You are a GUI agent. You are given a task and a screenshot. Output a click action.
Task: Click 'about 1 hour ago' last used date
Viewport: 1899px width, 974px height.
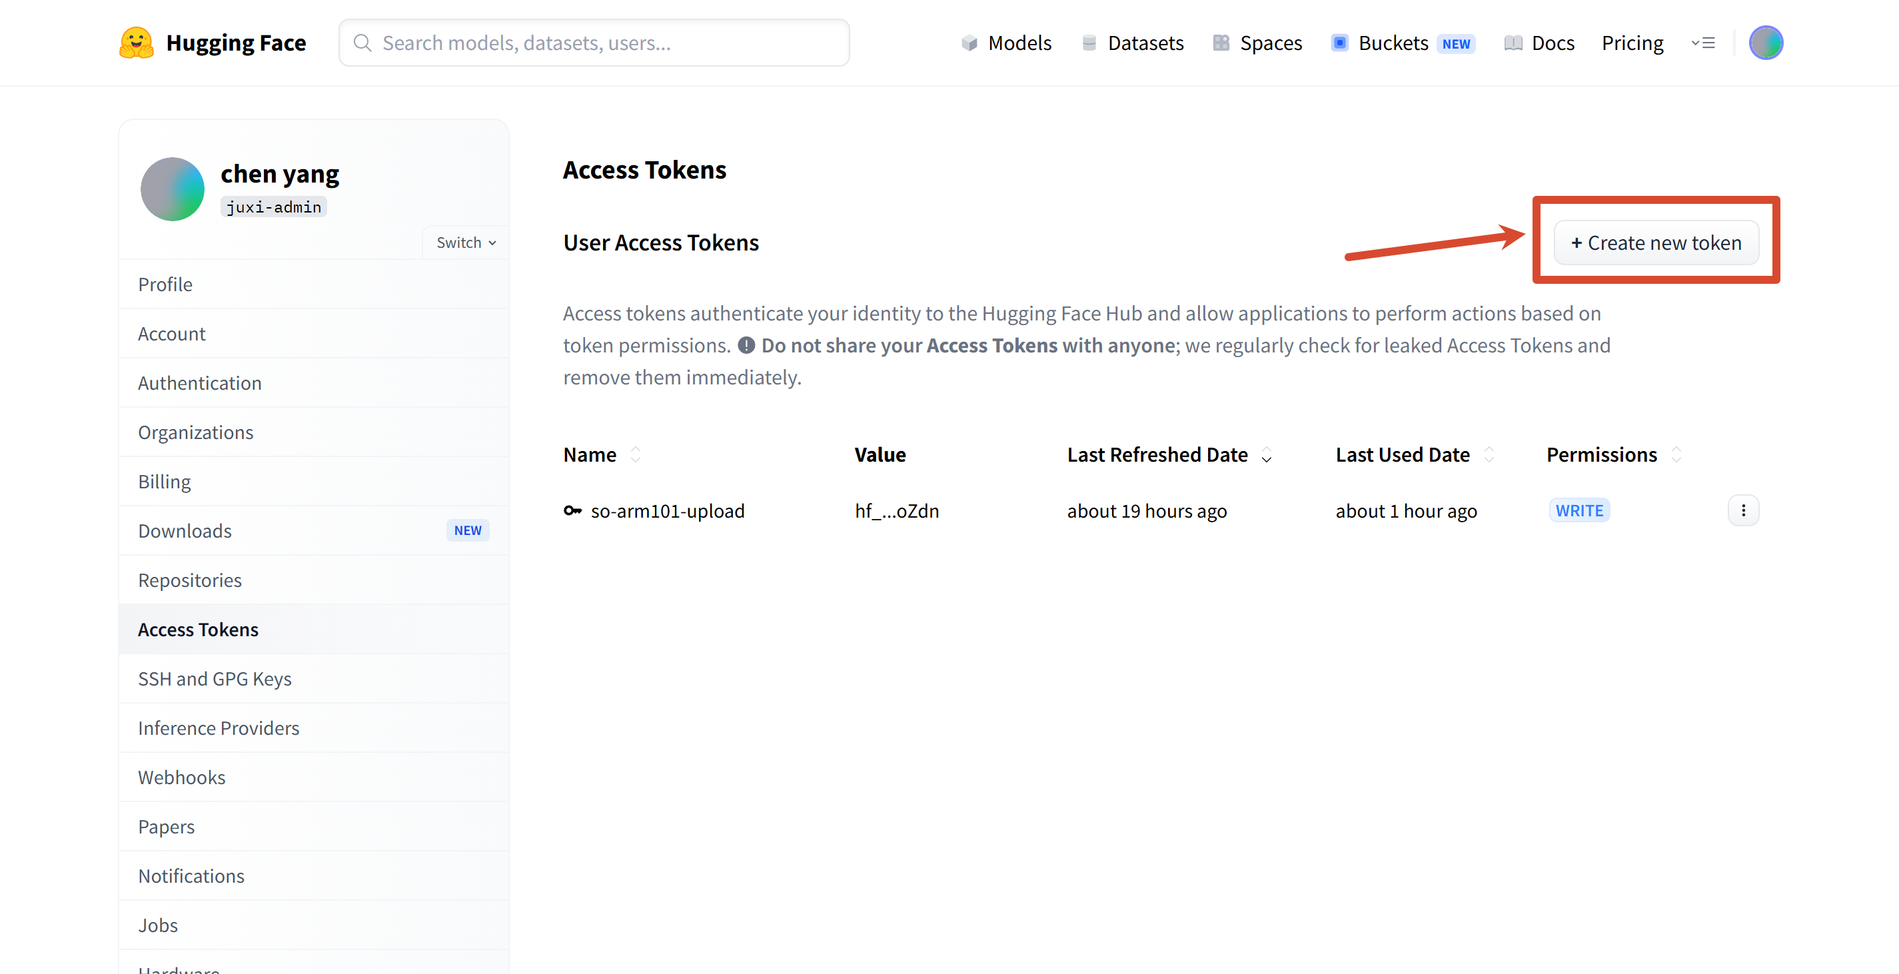[1406, 511]
